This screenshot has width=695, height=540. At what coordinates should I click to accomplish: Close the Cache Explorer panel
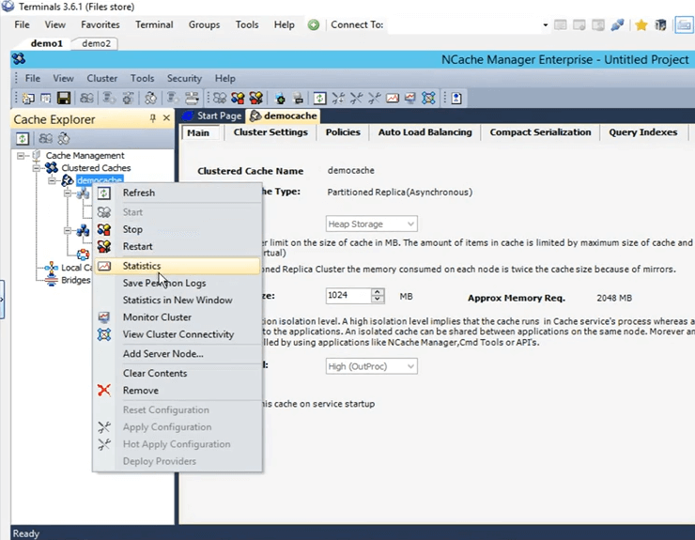[166, 118]
